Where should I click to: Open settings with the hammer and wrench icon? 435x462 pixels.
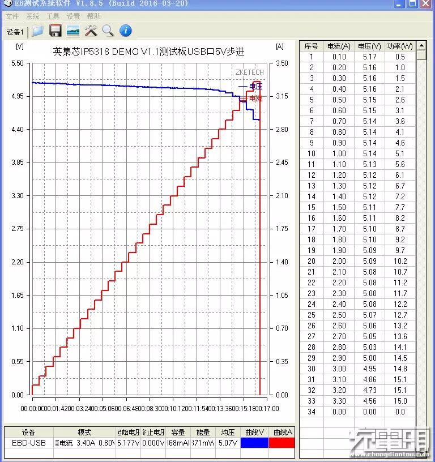click(x=91, y=31)
